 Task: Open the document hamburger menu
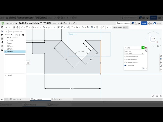coord(16,23)
